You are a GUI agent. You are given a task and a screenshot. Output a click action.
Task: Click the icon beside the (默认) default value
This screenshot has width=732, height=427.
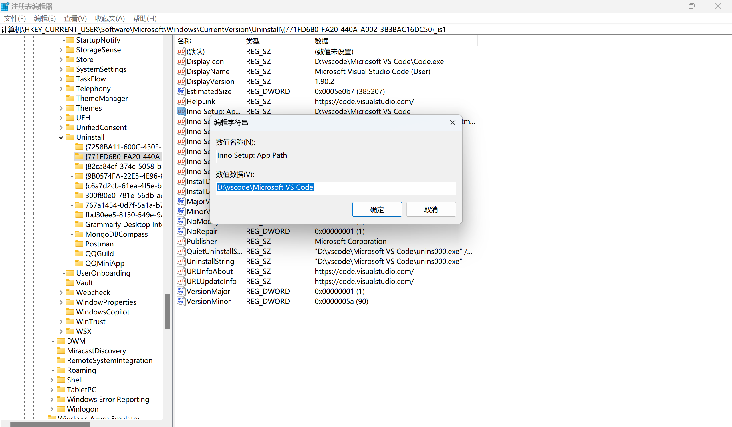pyautogui.click(x=181, y=51)
